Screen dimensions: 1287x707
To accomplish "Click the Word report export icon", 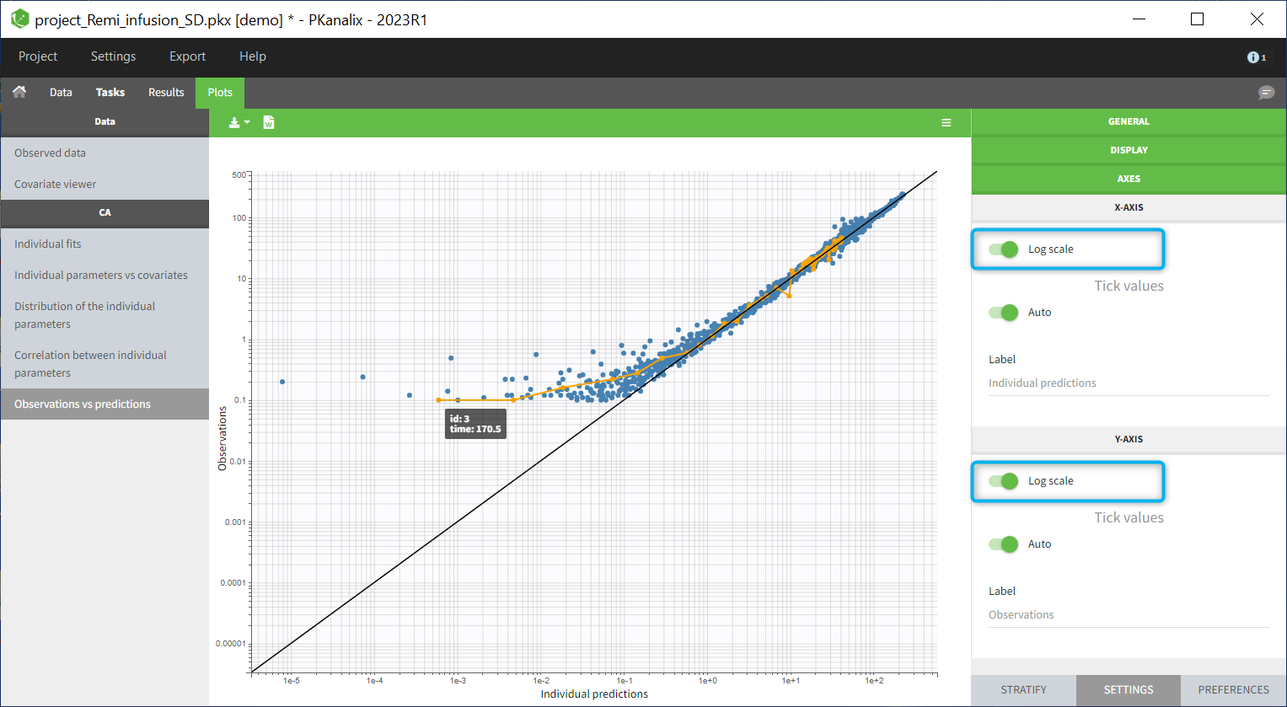I will coord(269,123).
